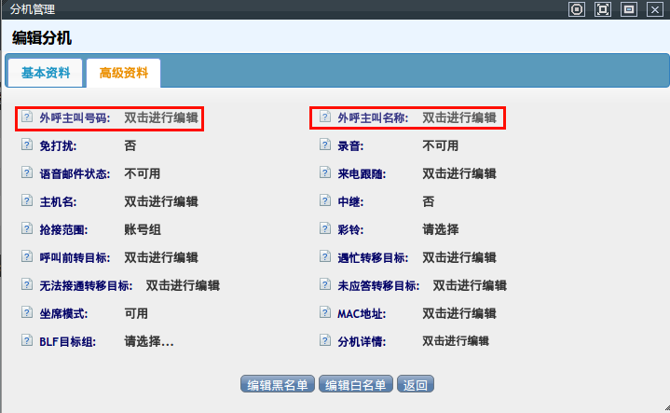Toggle 免打扰 value 否
670x413 pixels.
click(130, 145)
